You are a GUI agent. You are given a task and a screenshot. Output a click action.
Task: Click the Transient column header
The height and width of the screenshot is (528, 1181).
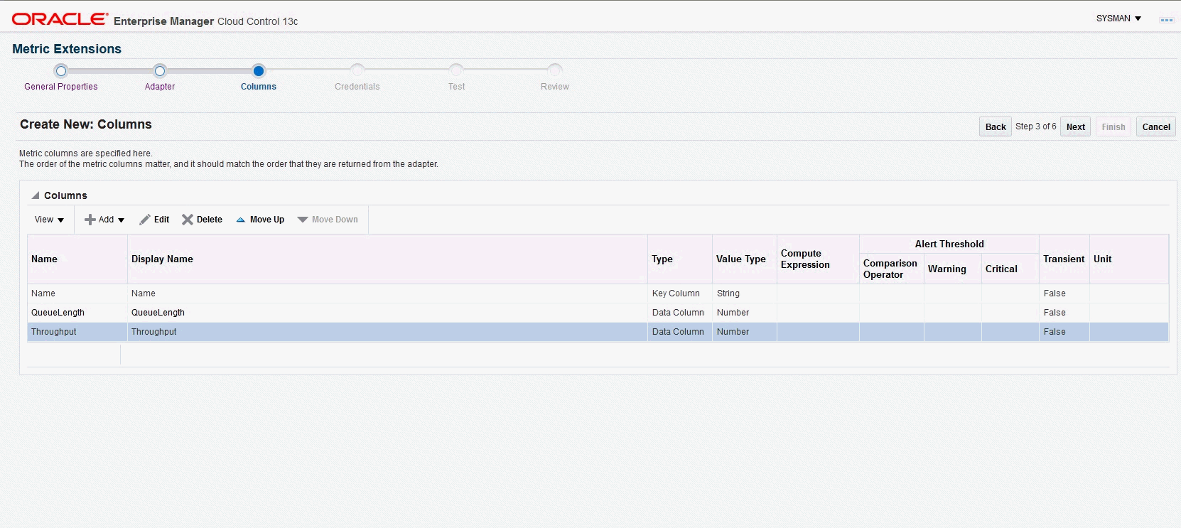pos(1064,259)
